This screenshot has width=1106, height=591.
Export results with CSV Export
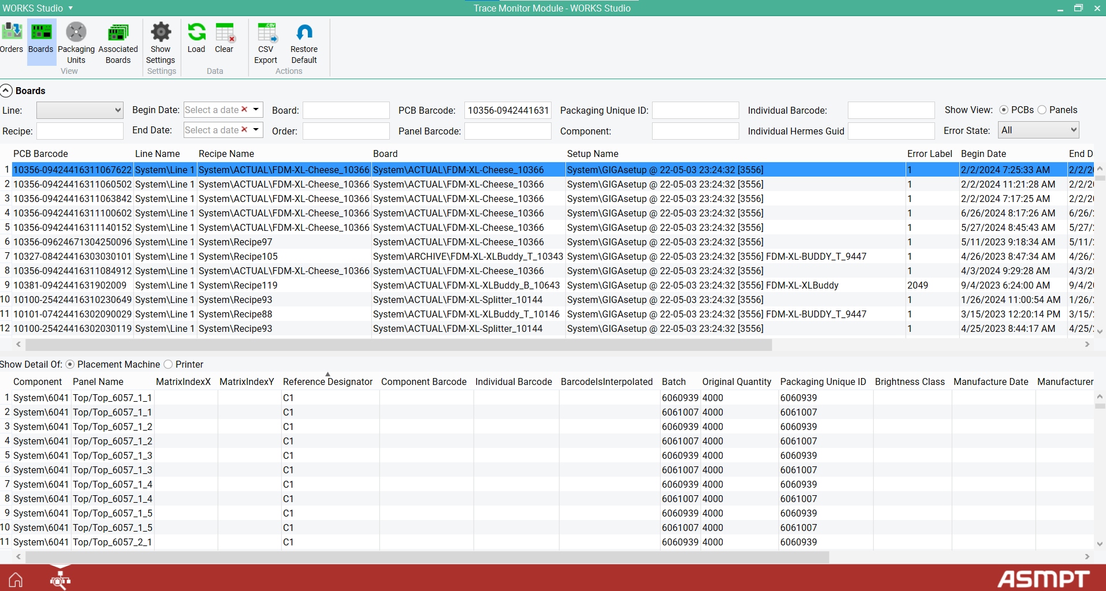coord(266,43)
